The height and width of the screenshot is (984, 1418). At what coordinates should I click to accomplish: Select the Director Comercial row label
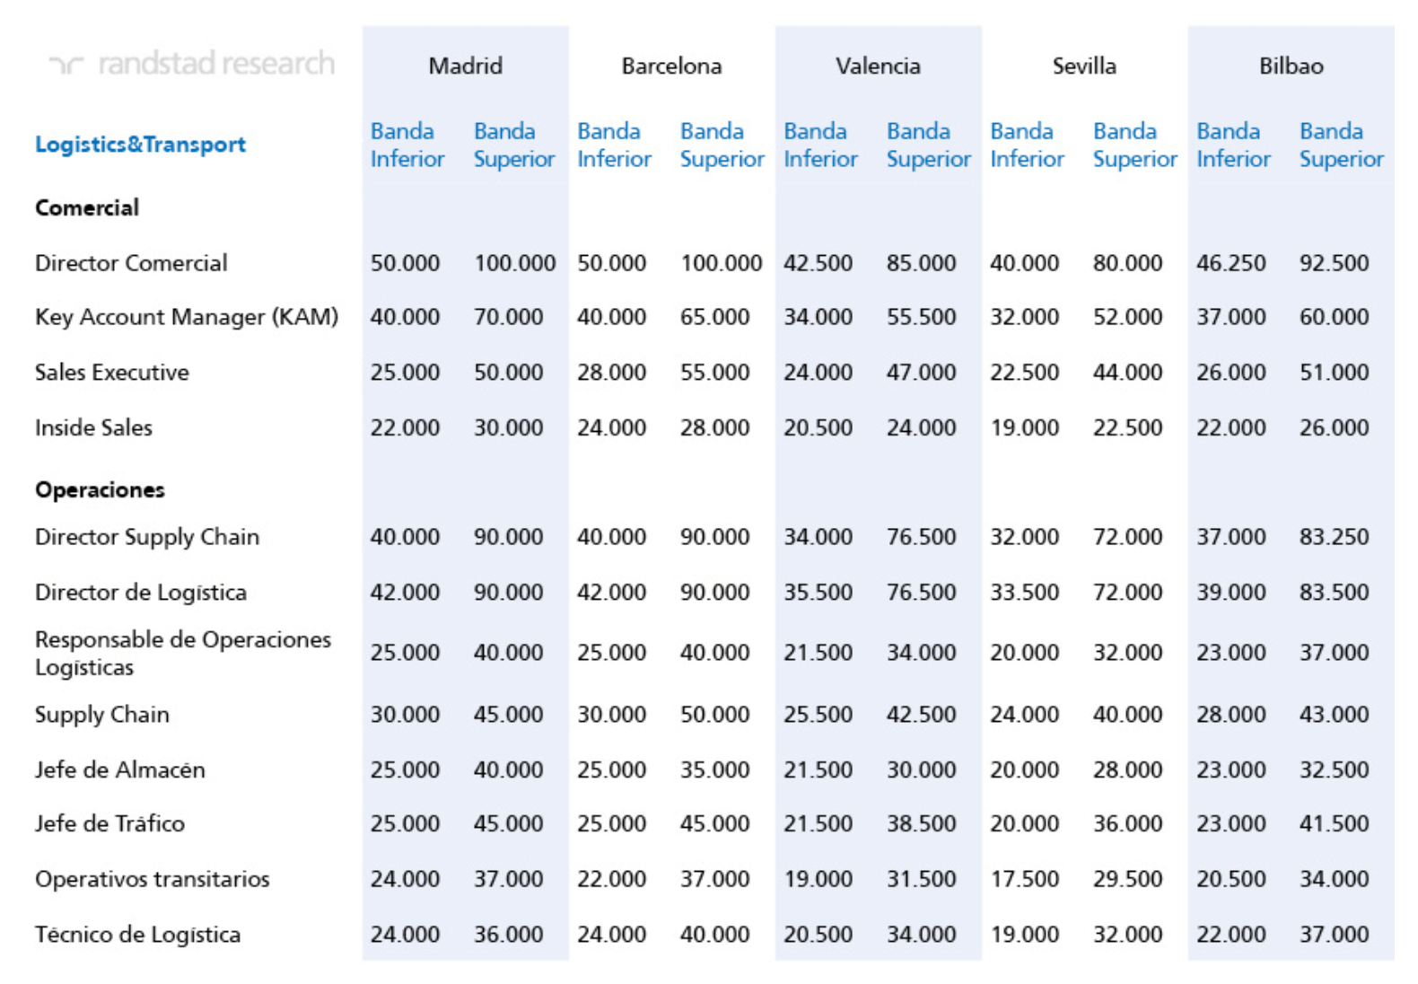(x=131, y=264)
